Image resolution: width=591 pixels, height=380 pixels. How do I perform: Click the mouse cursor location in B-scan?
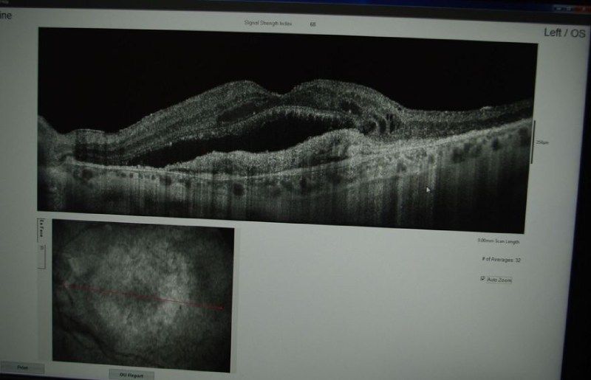click(428, 190)
